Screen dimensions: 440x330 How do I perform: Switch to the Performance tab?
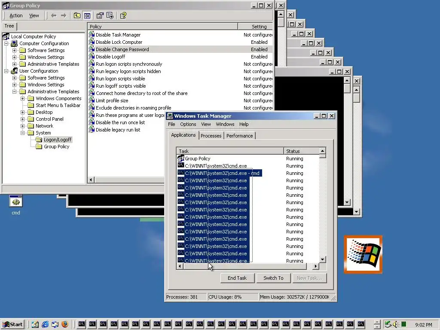240,136
